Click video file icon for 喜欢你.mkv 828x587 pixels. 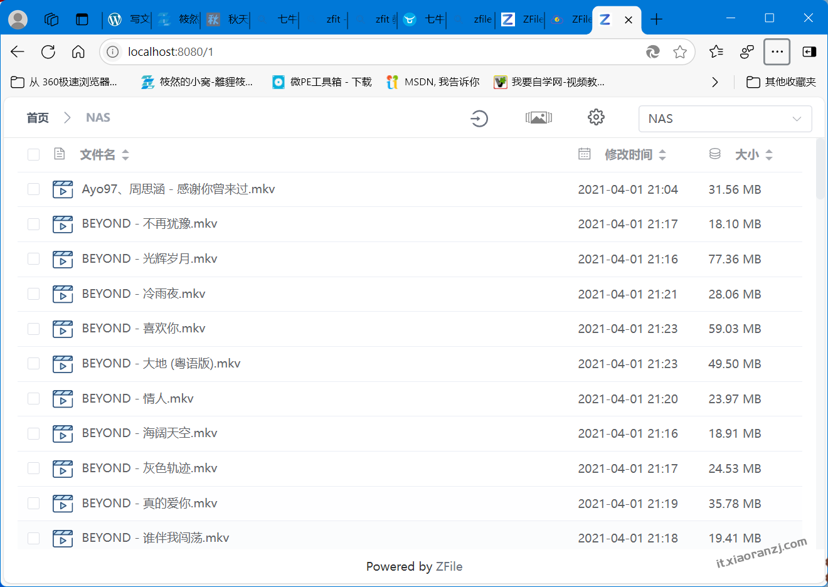click(x=62, y=329)
